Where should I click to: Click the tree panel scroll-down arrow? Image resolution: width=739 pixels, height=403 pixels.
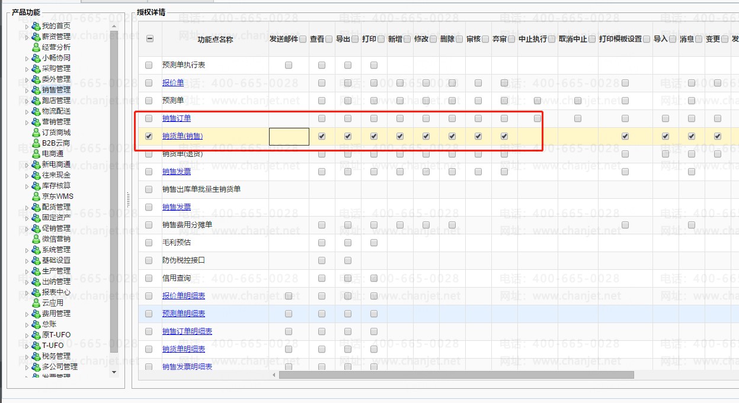coord(114,372)
